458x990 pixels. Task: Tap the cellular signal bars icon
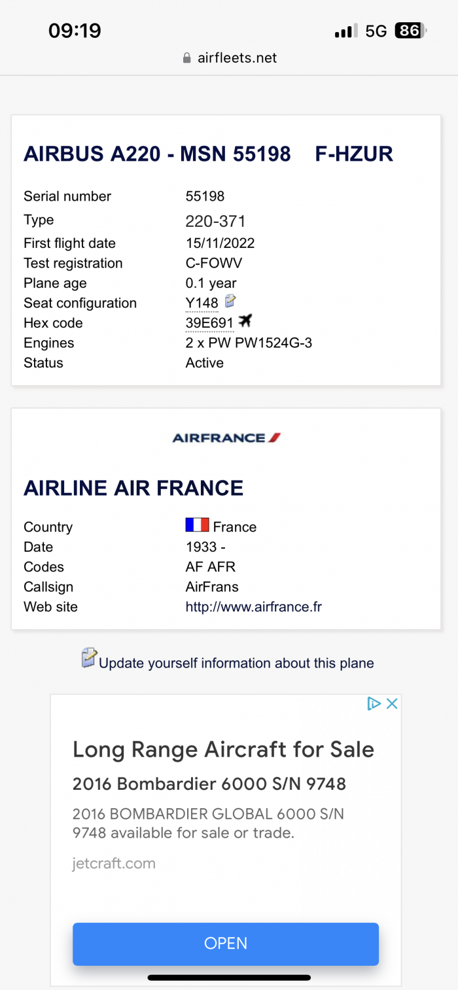pyautogui.click(x=346, y=31)
